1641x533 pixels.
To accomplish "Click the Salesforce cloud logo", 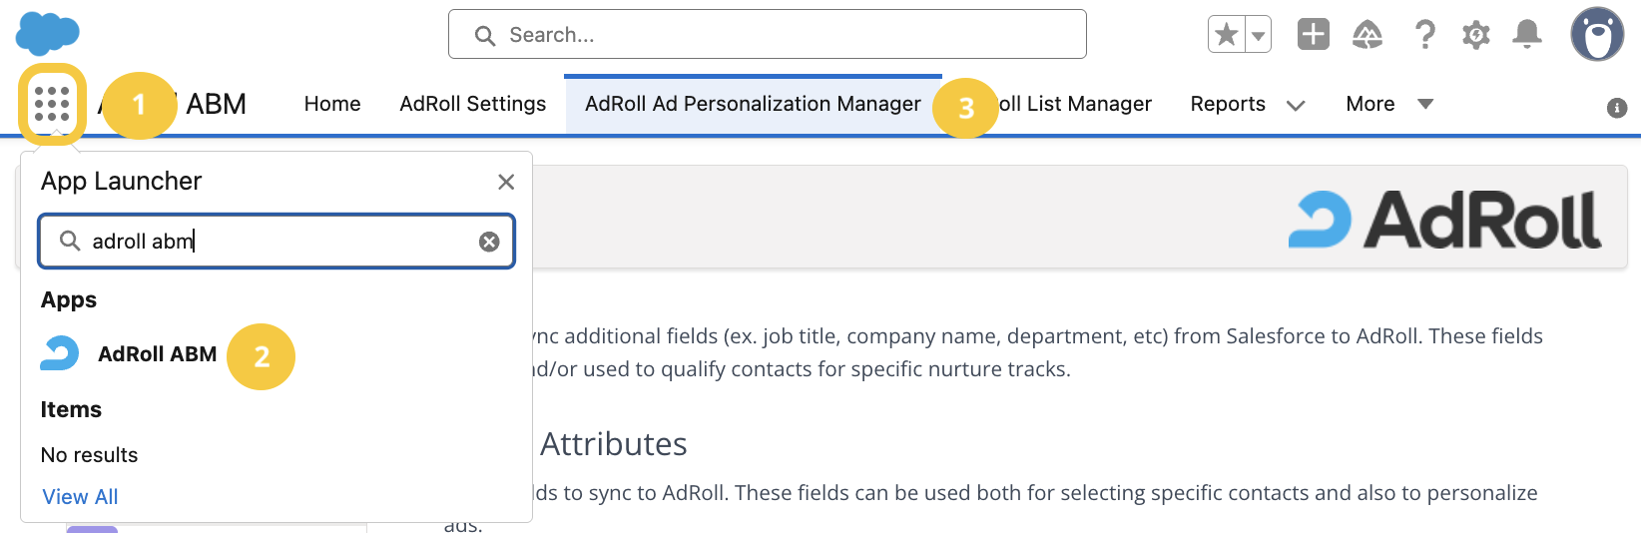I will tap(47, 33).
